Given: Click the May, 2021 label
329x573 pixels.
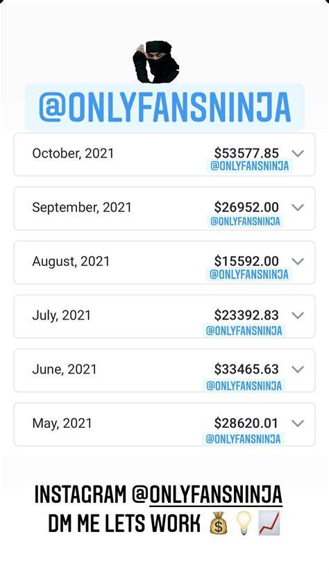Looking at the screenshot, I should tap(62, 424).
